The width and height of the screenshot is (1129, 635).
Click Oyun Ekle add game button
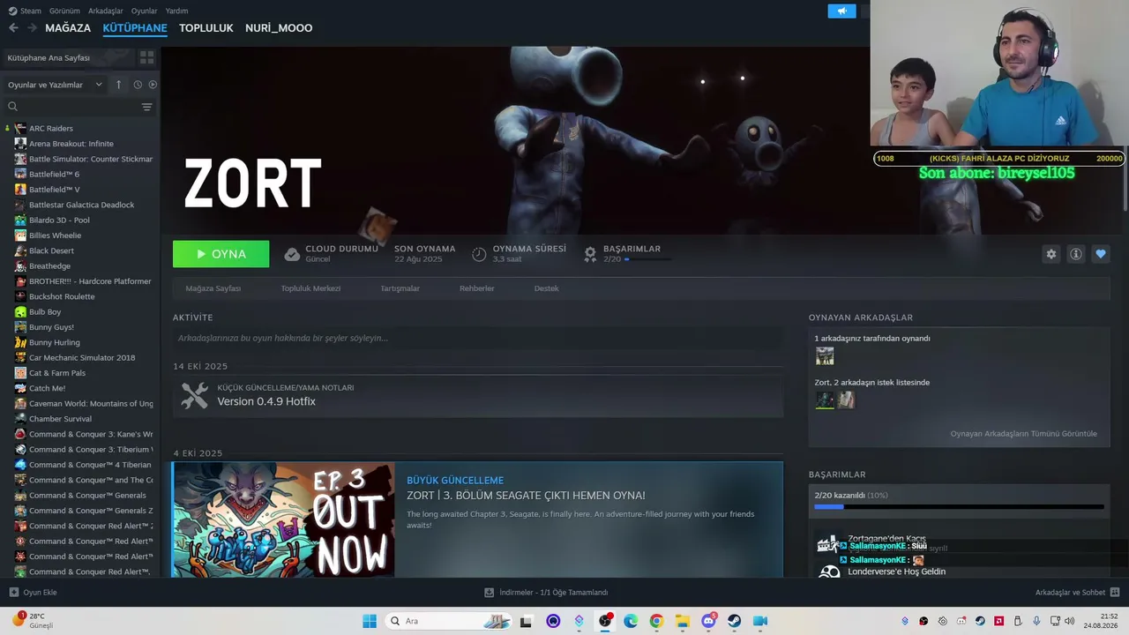pyautogui.click(x=33, y=593)
